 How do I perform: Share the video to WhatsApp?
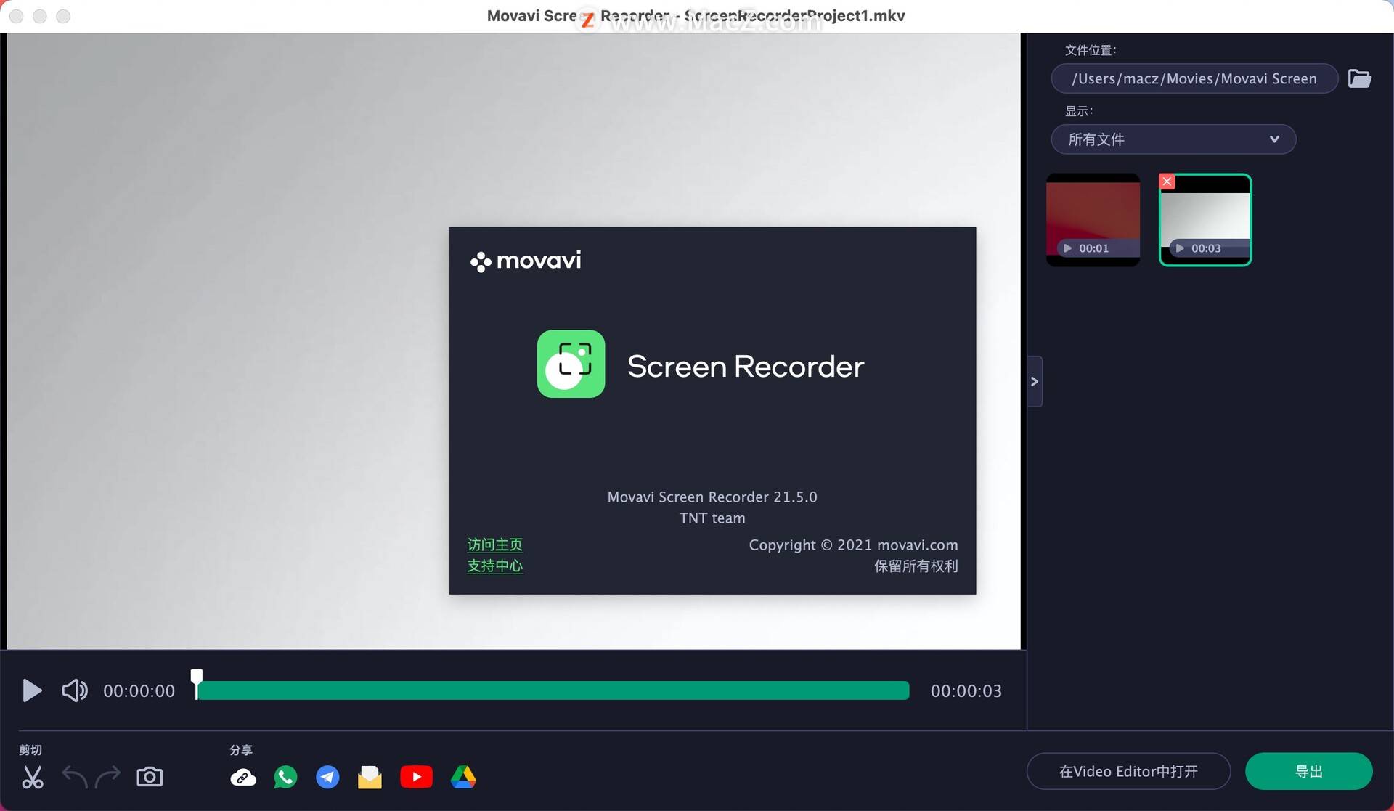pos(285,777)
